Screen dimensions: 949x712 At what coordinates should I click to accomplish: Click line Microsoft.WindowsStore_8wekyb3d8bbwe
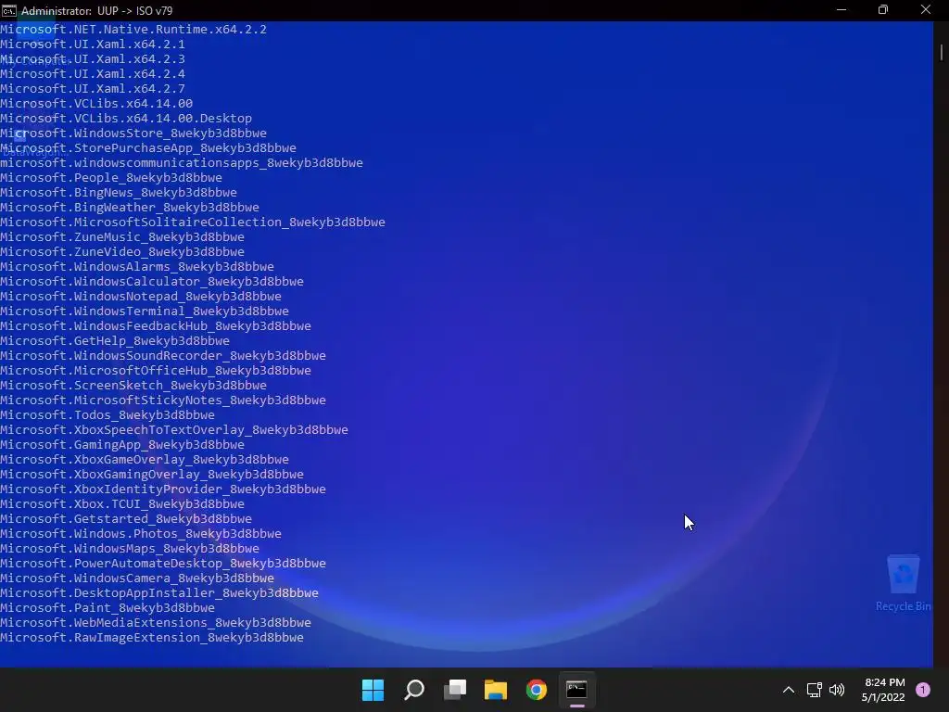tap(133, 133)
